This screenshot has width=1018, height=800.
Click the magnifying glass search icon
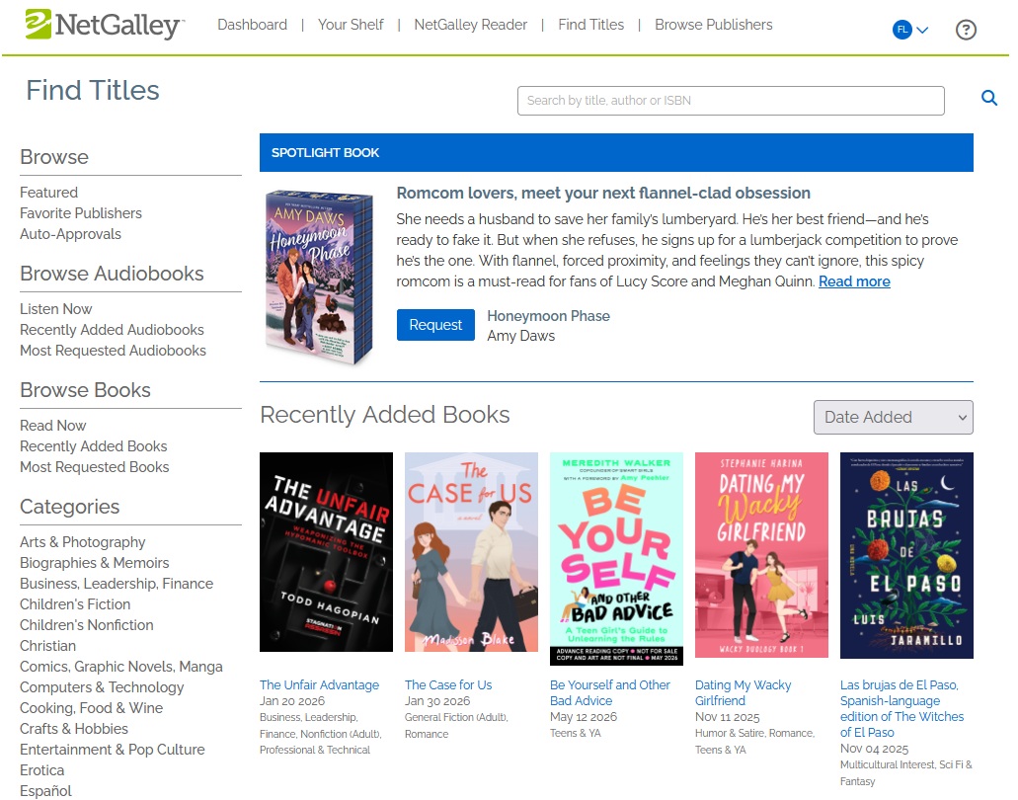point(988,98)
